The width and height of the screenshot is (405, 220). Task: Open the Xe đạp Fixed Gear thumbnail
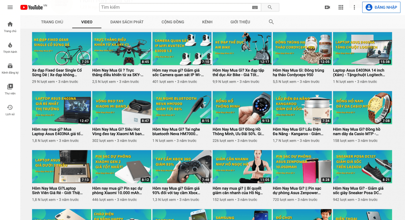(62, 49)
